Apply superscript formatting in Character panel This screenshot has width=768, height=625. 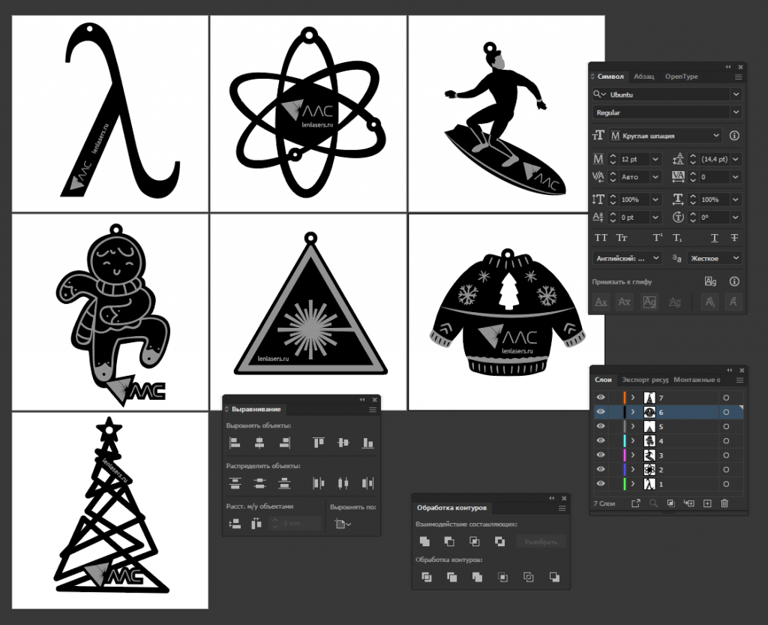[656, 238]
